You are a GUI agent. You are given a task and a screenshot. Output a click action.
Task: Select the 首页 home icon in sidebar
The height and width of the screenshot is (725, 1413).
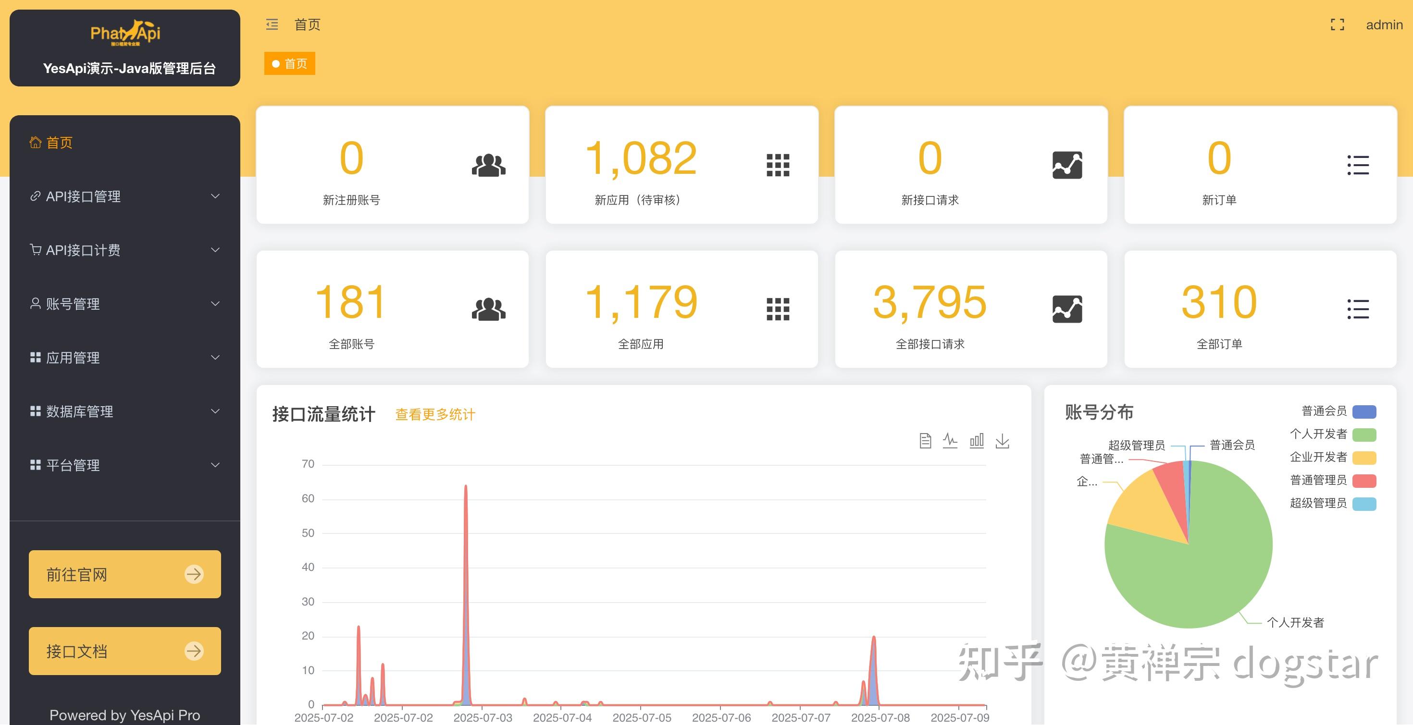(x=35, y=142)
